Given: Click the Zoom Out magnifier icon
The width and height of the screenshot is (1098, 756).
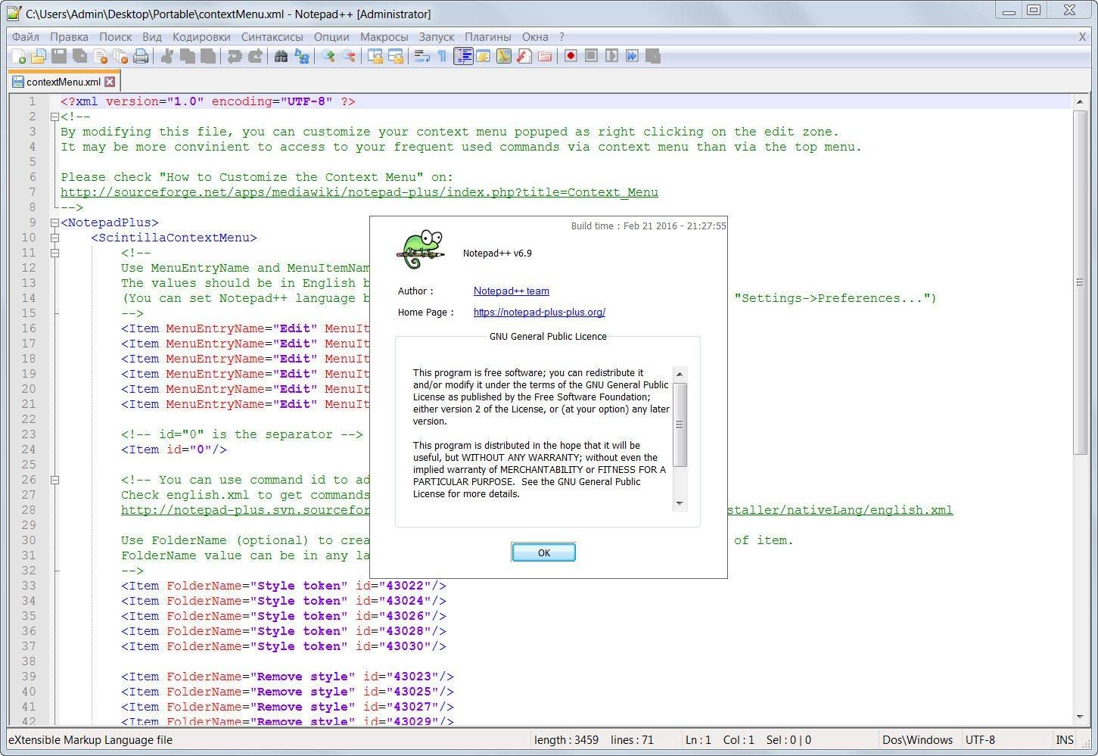Looking at the screenshot, I should (349, 56).
